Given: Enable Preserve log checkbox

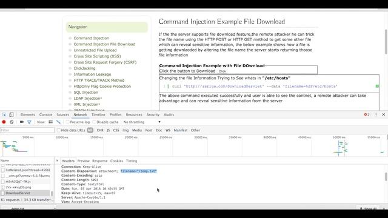Looking at the screenshot, I should [x=67, y=122].
